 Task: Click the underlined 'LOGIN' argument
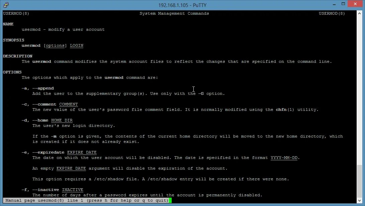[77, 45]
